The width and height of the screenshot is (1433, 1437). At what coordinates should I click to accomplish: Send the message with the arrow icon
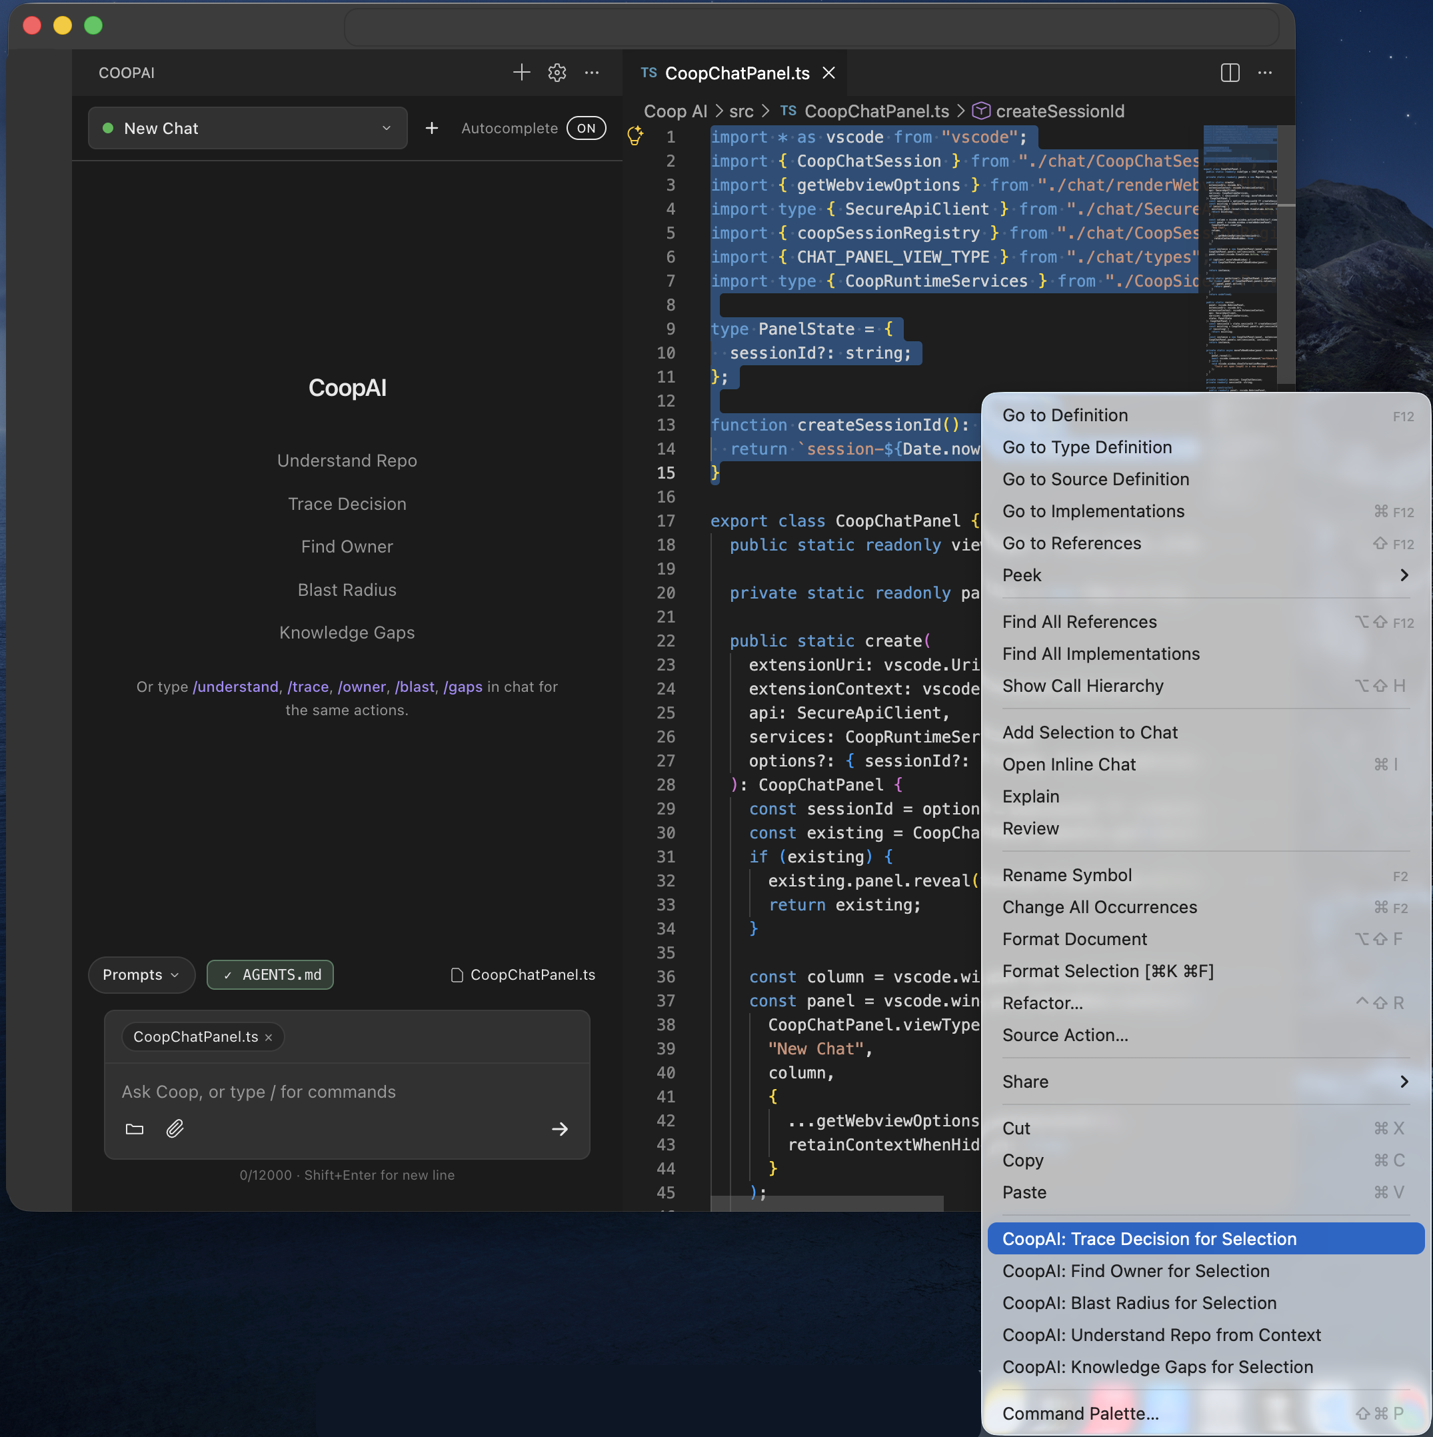pyautogui.click(x=560, y=1128)
